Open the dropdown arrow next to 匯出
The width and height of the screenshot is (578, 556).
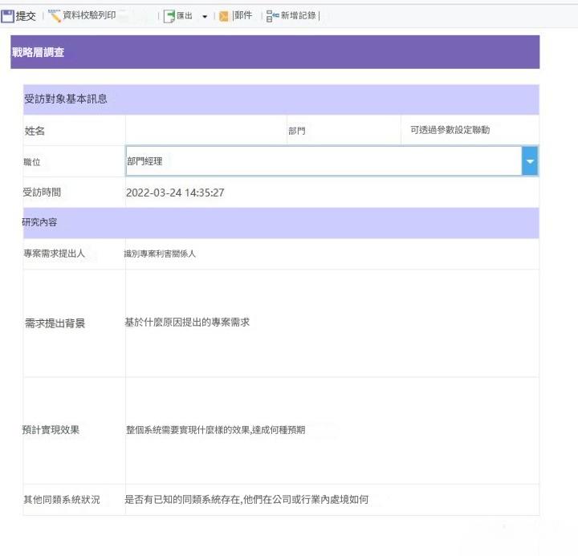pos(205,17)
